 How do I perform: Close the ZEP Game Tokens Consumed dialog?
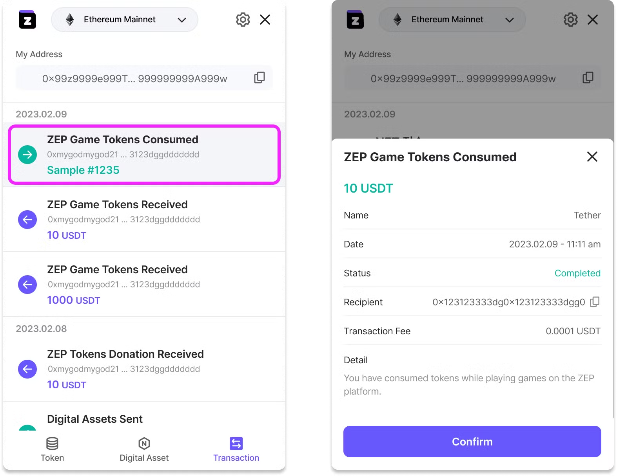[x=592, y=157]
